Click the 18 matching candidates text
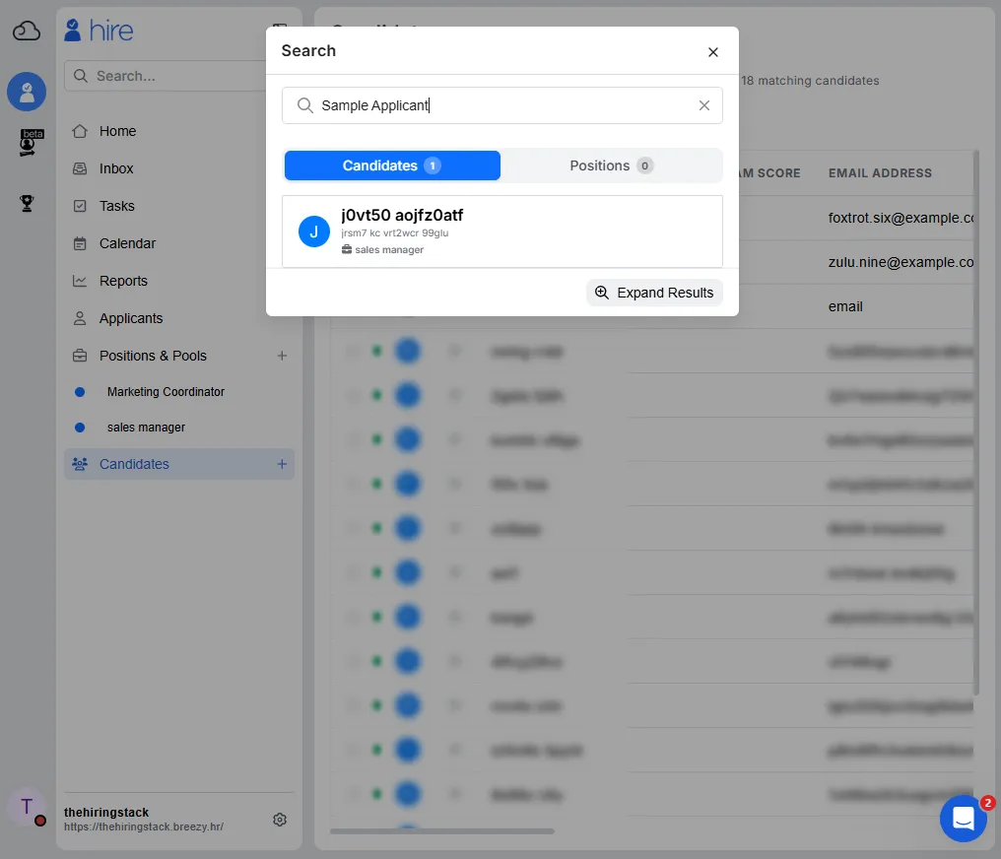 pyautogui.click(x=810, y=81)
